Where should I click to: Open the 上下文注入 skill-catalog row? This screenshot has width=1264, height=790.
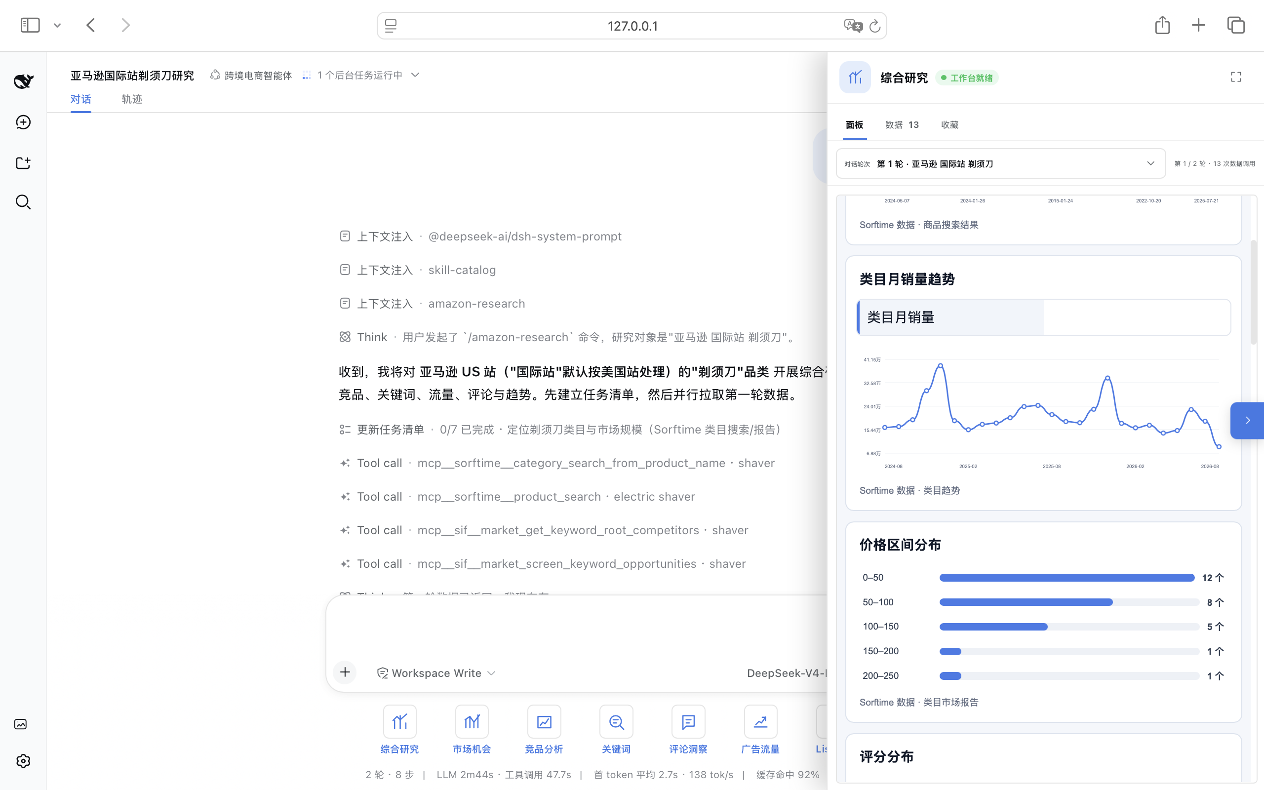417,270
